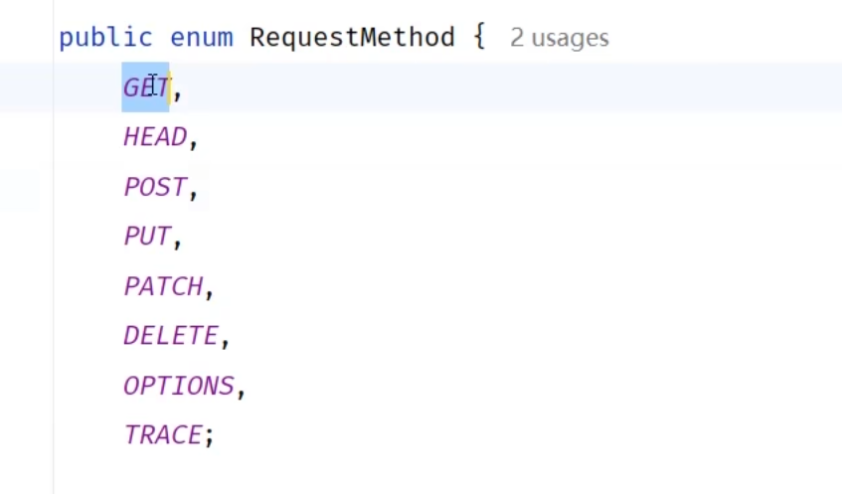This screenshot has width=842, height=494.
Task: Click the comma after OPTIONS
Action: pyautogui.click(x=242, y=390)
